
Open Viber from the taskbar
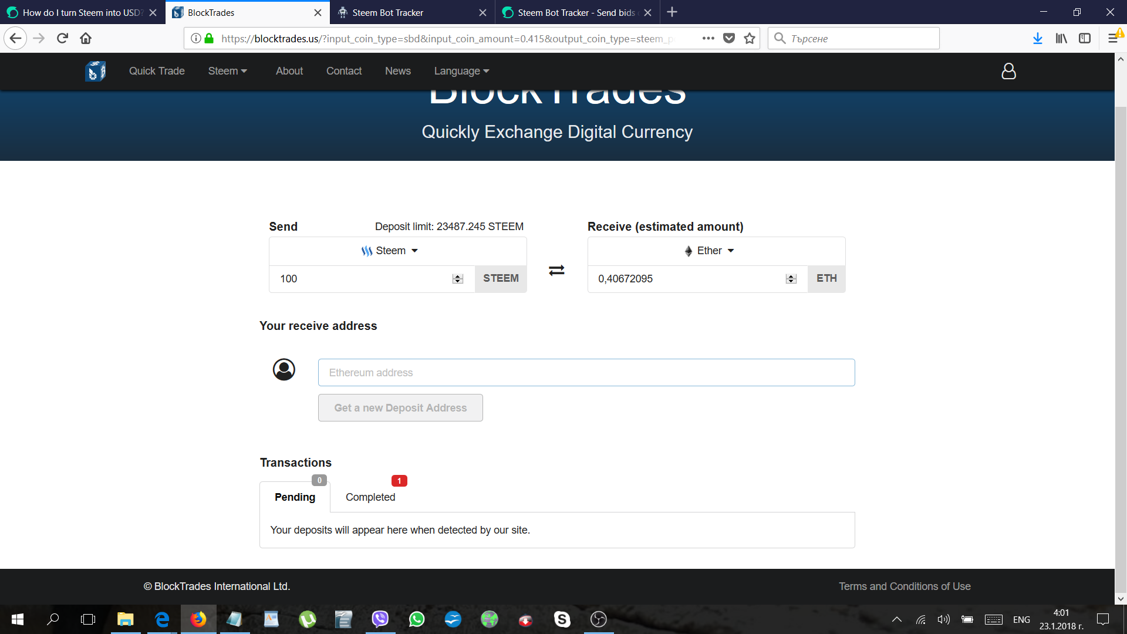click(x=380, y=619)
